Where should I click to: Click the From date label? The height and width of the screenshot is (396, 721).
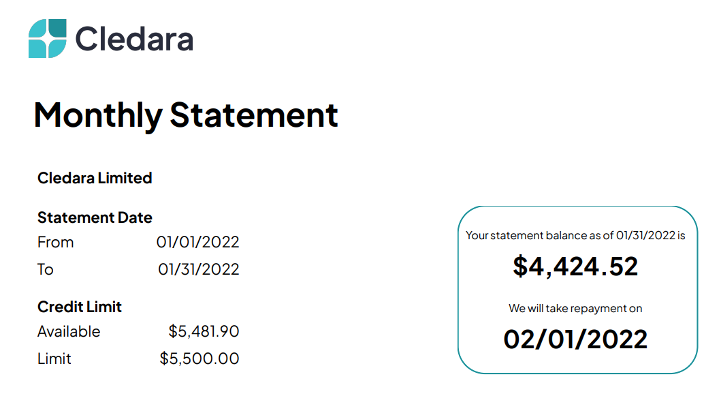(x=56, y=242)
